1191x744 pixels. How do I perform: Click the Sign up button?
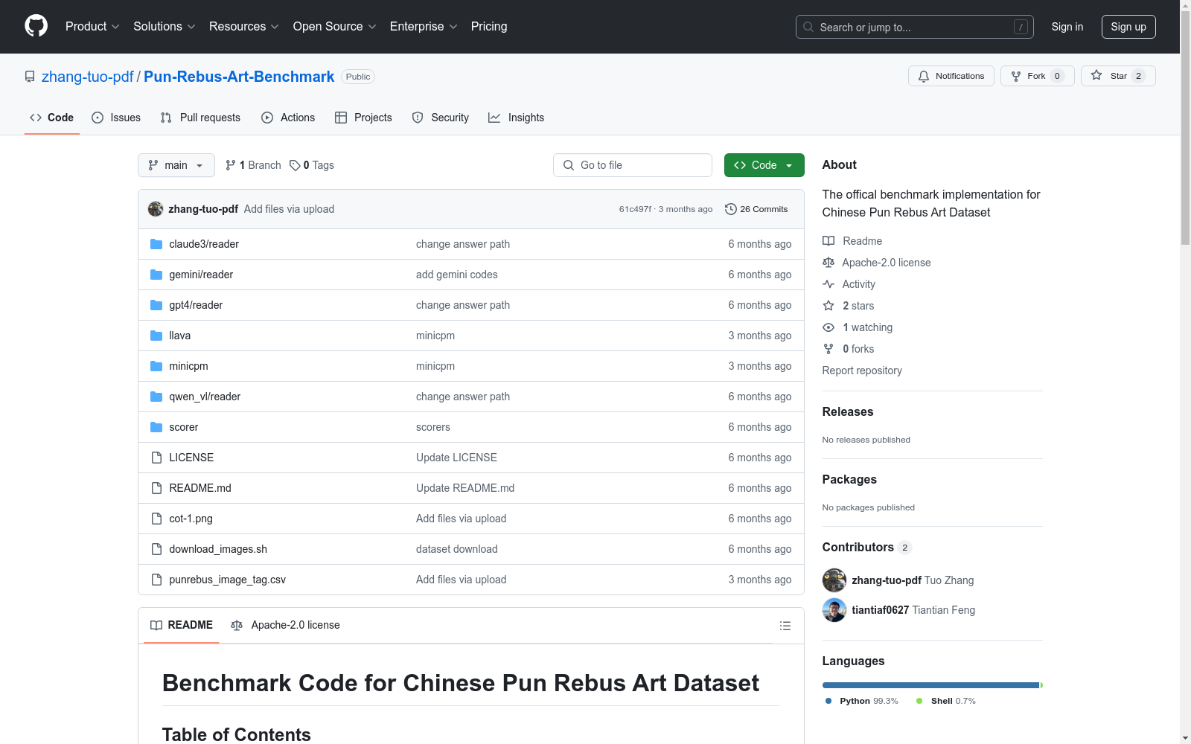pyautogui.click(x=1128, y=27)
